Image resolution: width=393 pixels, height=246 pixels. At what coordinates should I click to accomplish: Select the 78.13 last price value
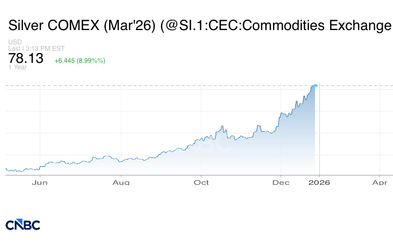pos(26,58)
